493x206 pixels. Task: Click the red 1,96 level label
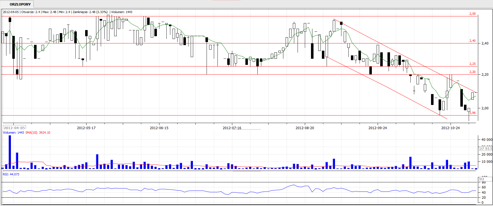point(472,113)
